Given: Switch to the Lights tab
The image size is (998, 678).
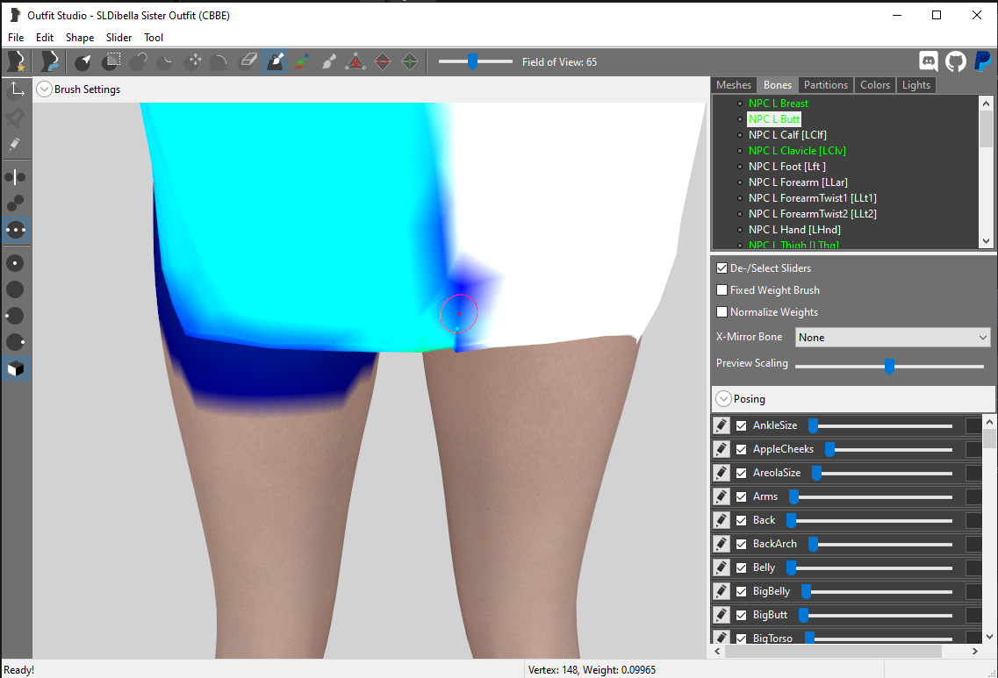Looking at the screenshot, I should coord(915,85).
